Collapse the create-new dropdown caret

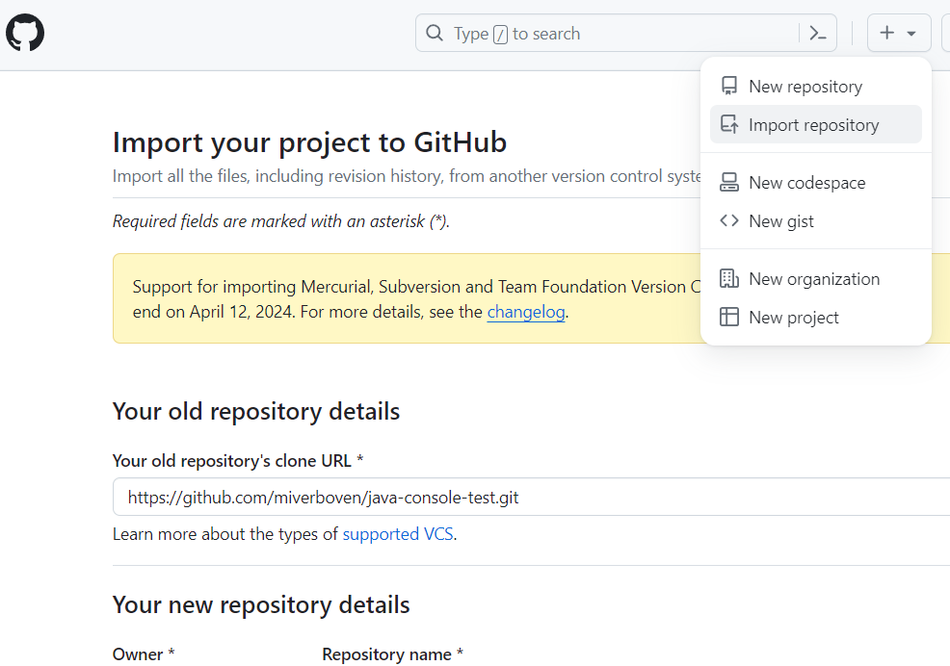tap(911, 34)
